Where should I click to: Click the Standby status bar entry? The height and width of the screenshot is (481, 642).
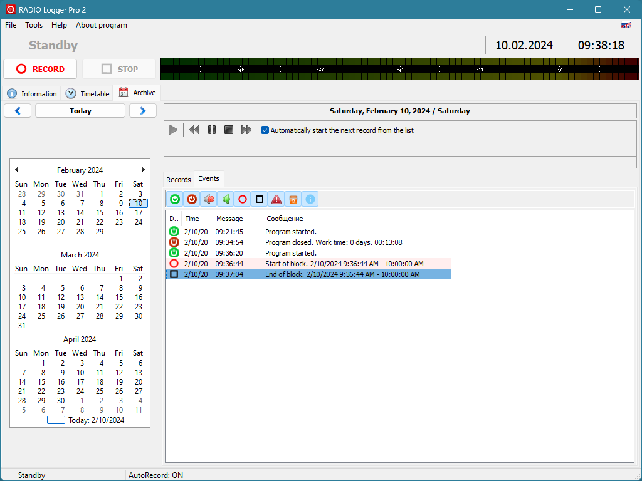coord(31,475)
